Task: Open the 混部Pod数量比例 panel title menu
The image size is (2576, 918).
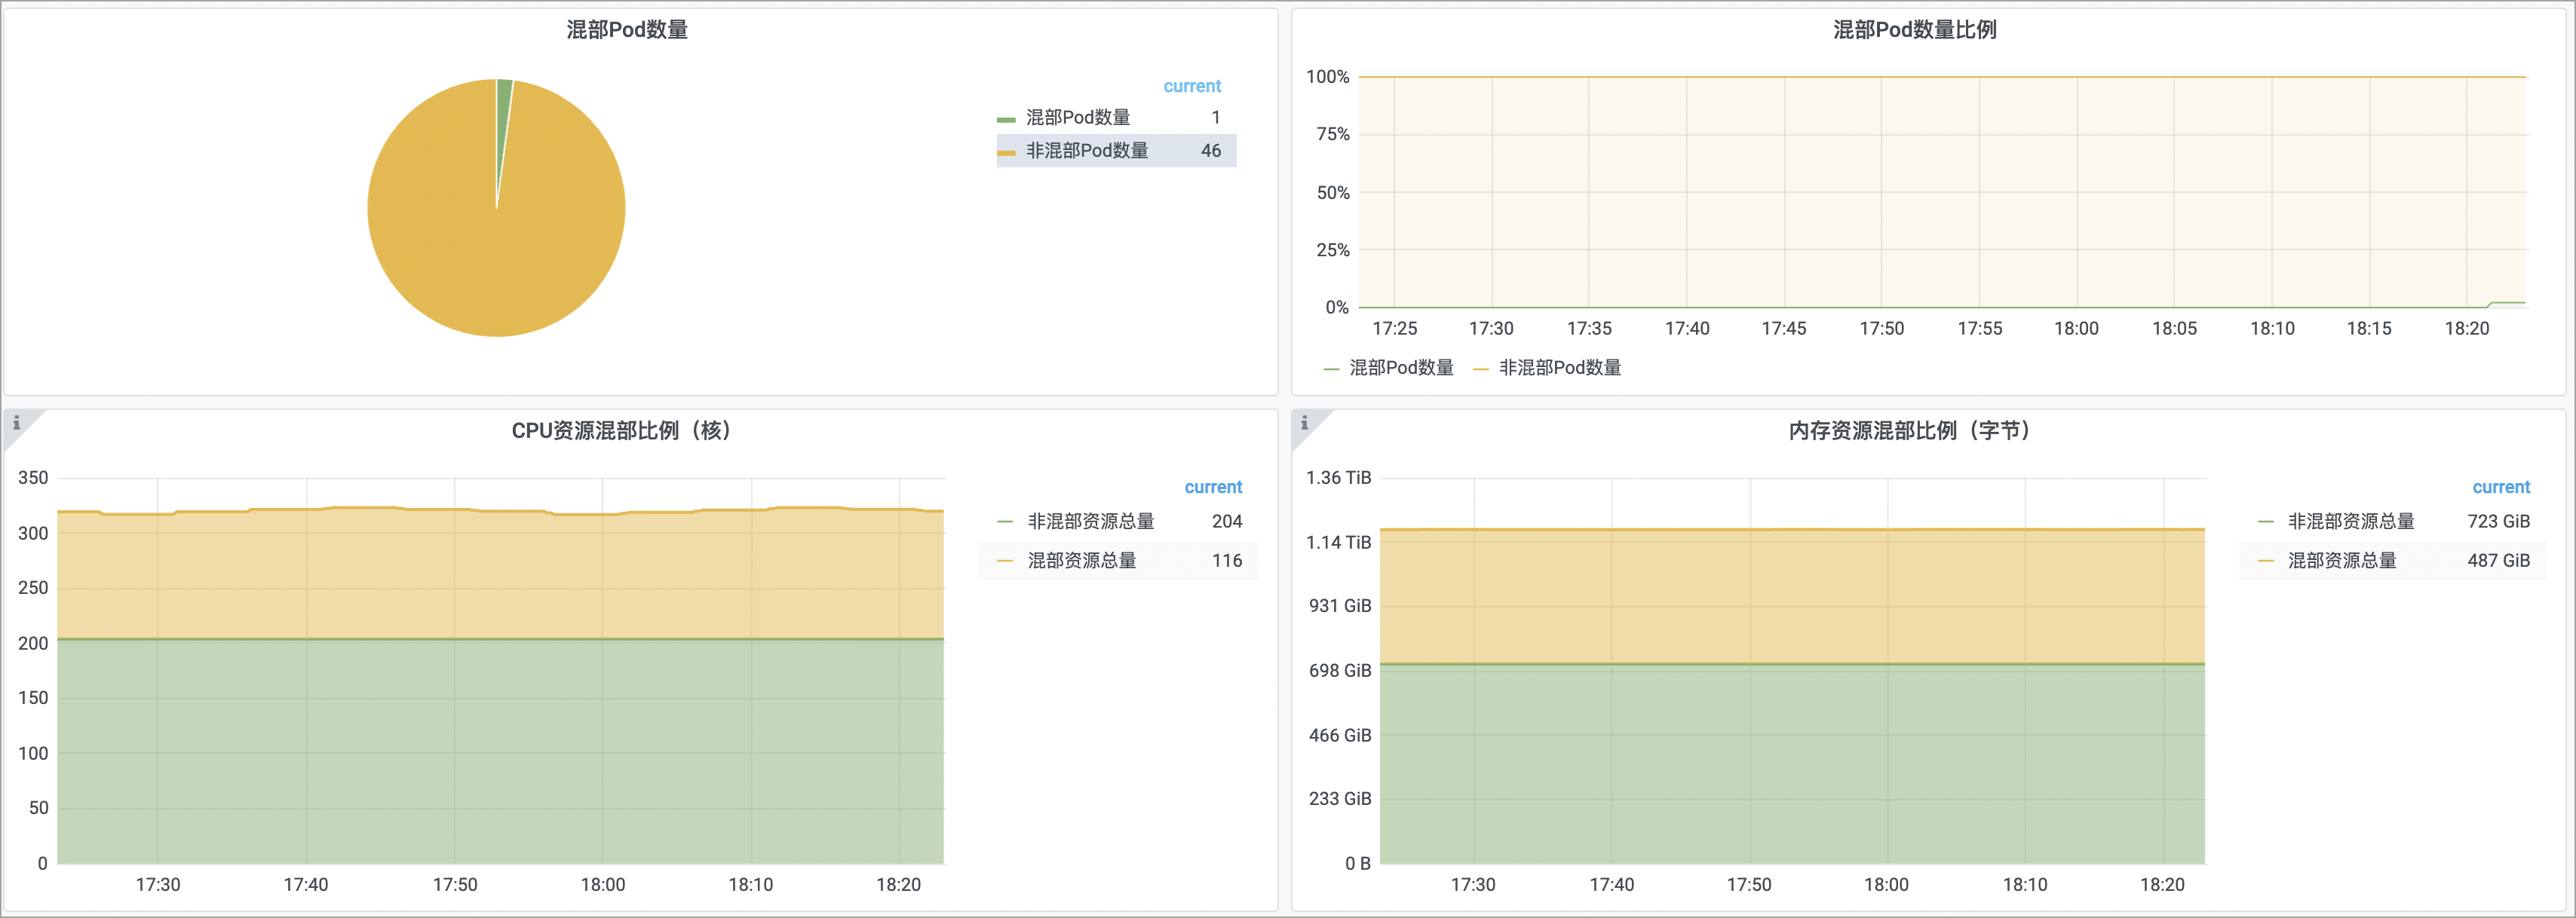Action: [1914, 30]
